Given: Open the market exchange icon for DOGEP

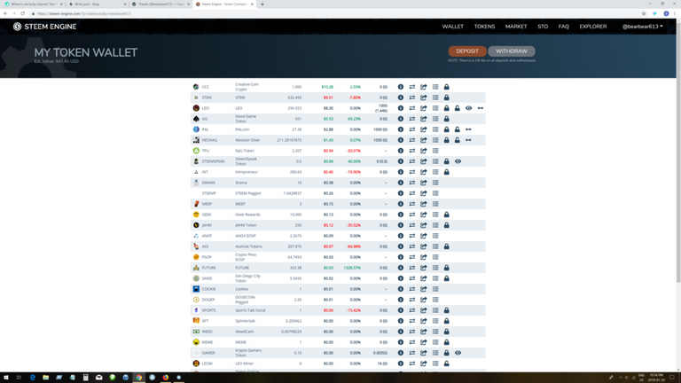Looking at the screenshot, I should coord(411,300).
